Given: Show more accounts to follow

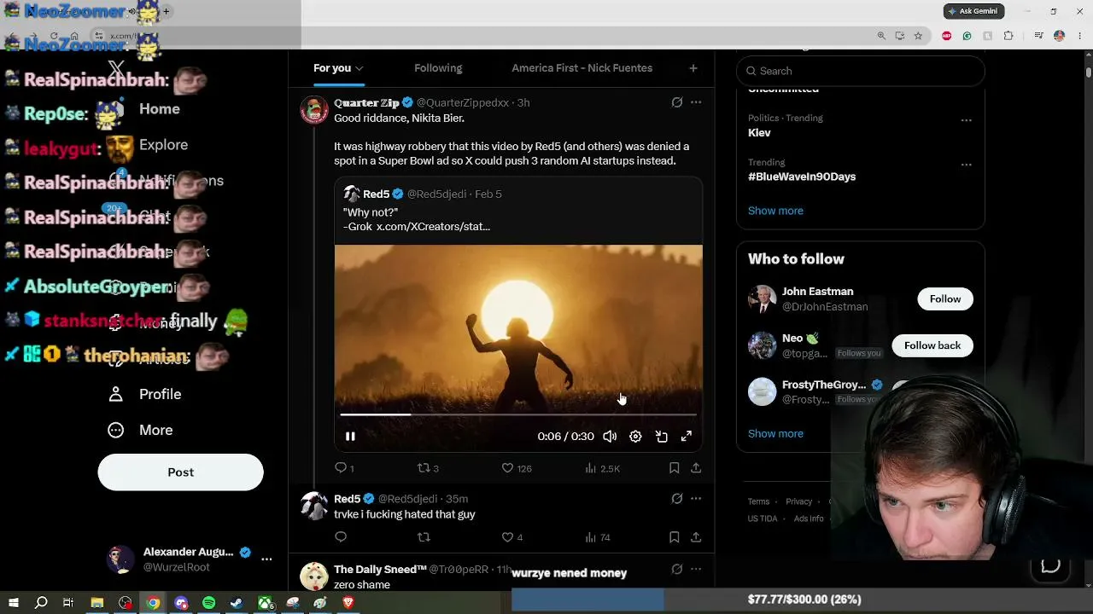Looking at the screenshot, I should coord(775,433).
